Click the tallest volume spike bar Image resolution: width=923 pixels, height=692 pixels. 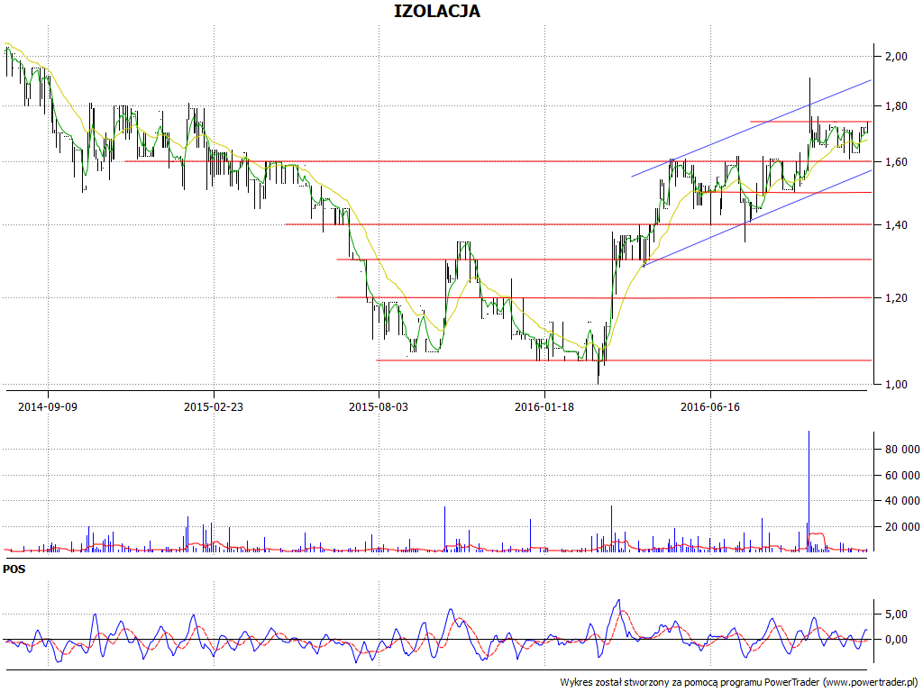pyautogui.click(x=809, y=491)
